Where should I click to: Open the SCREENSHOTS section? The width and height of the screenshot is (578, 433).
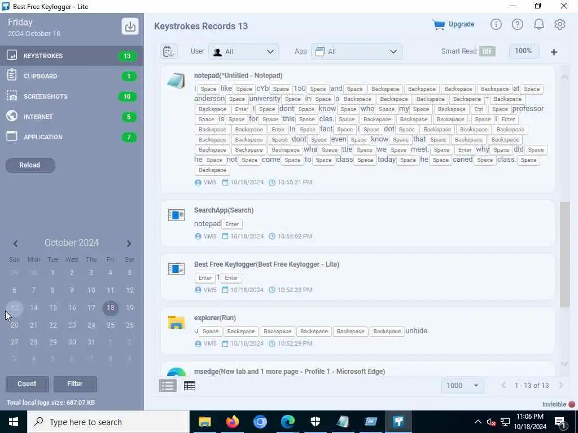tap(72, 96)
